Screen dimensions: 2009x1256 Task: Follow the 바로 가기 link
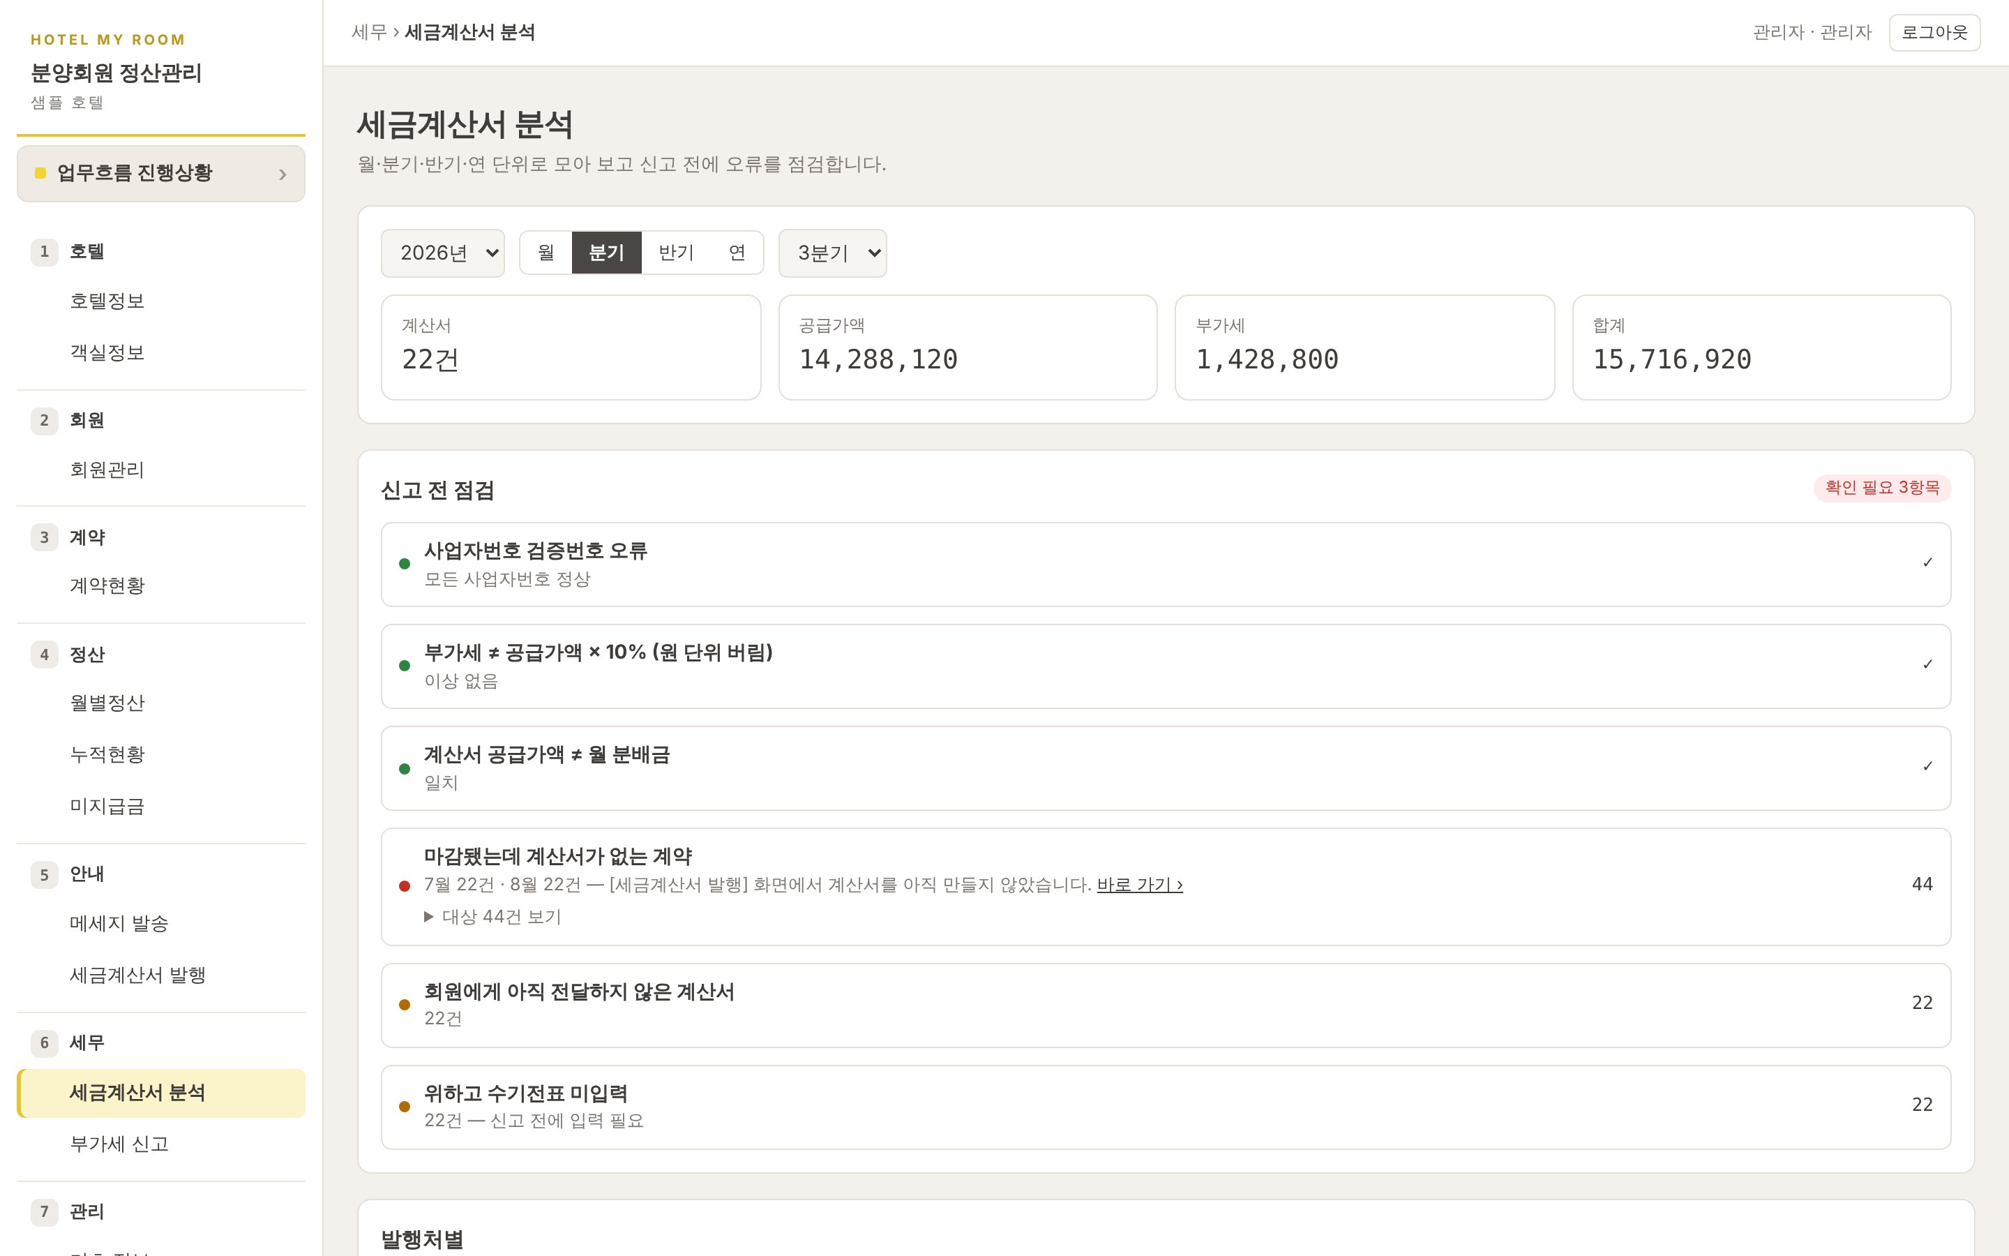click(x=1140, y=885)
